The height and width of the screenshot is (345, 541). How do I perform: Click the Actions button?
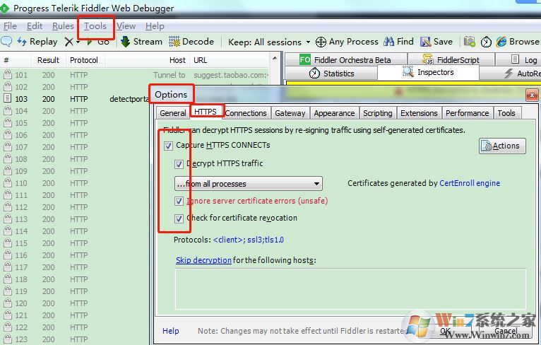(502, 146)
